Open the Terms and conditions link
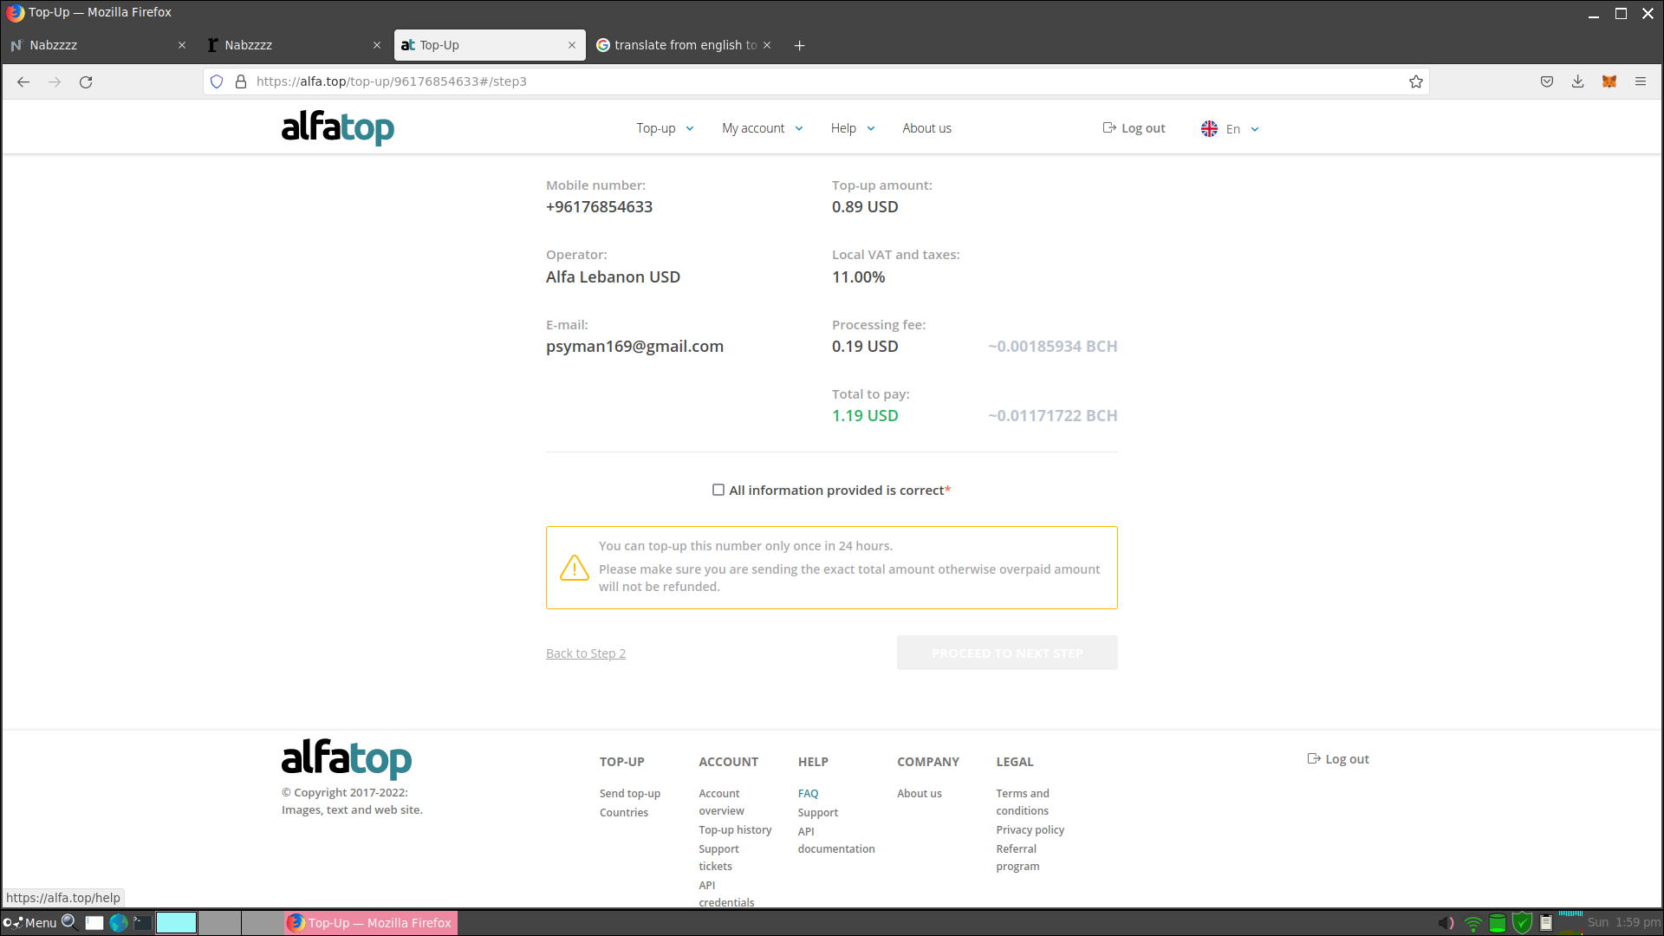The image size is (1664, 936). pos(1023,802)
